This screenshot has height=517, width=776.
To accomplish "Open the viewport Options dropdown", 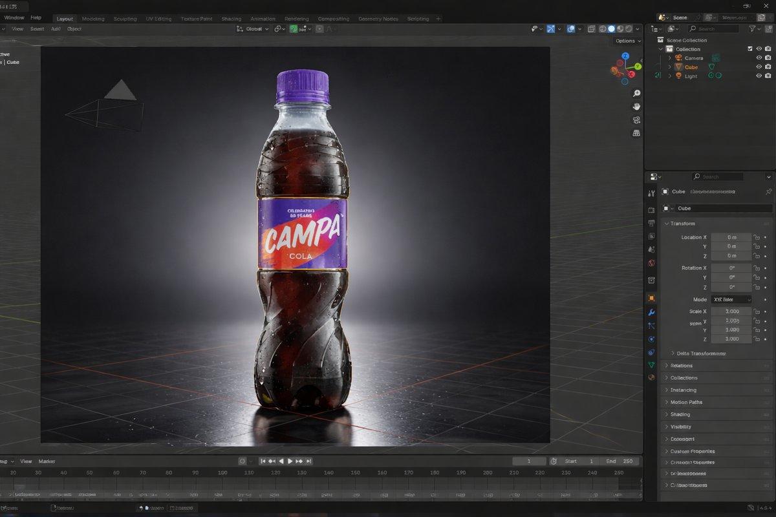I will point(627,41).
